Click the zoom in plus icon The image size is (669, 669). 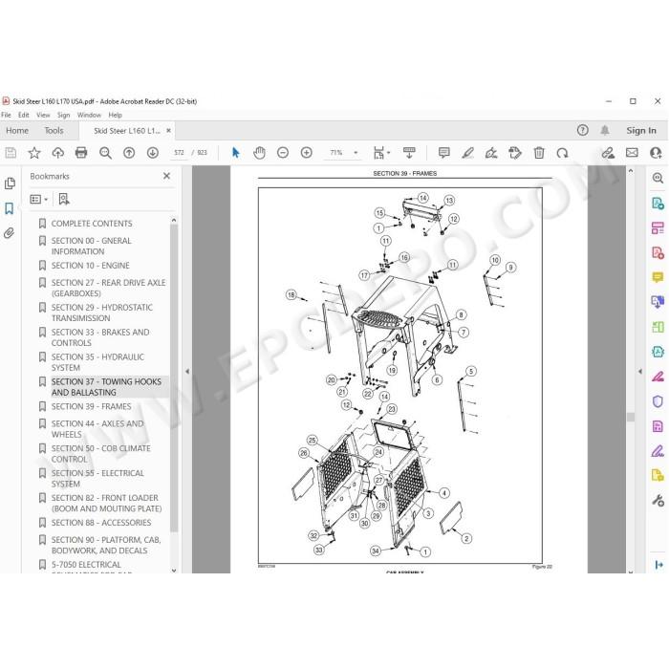307,152
